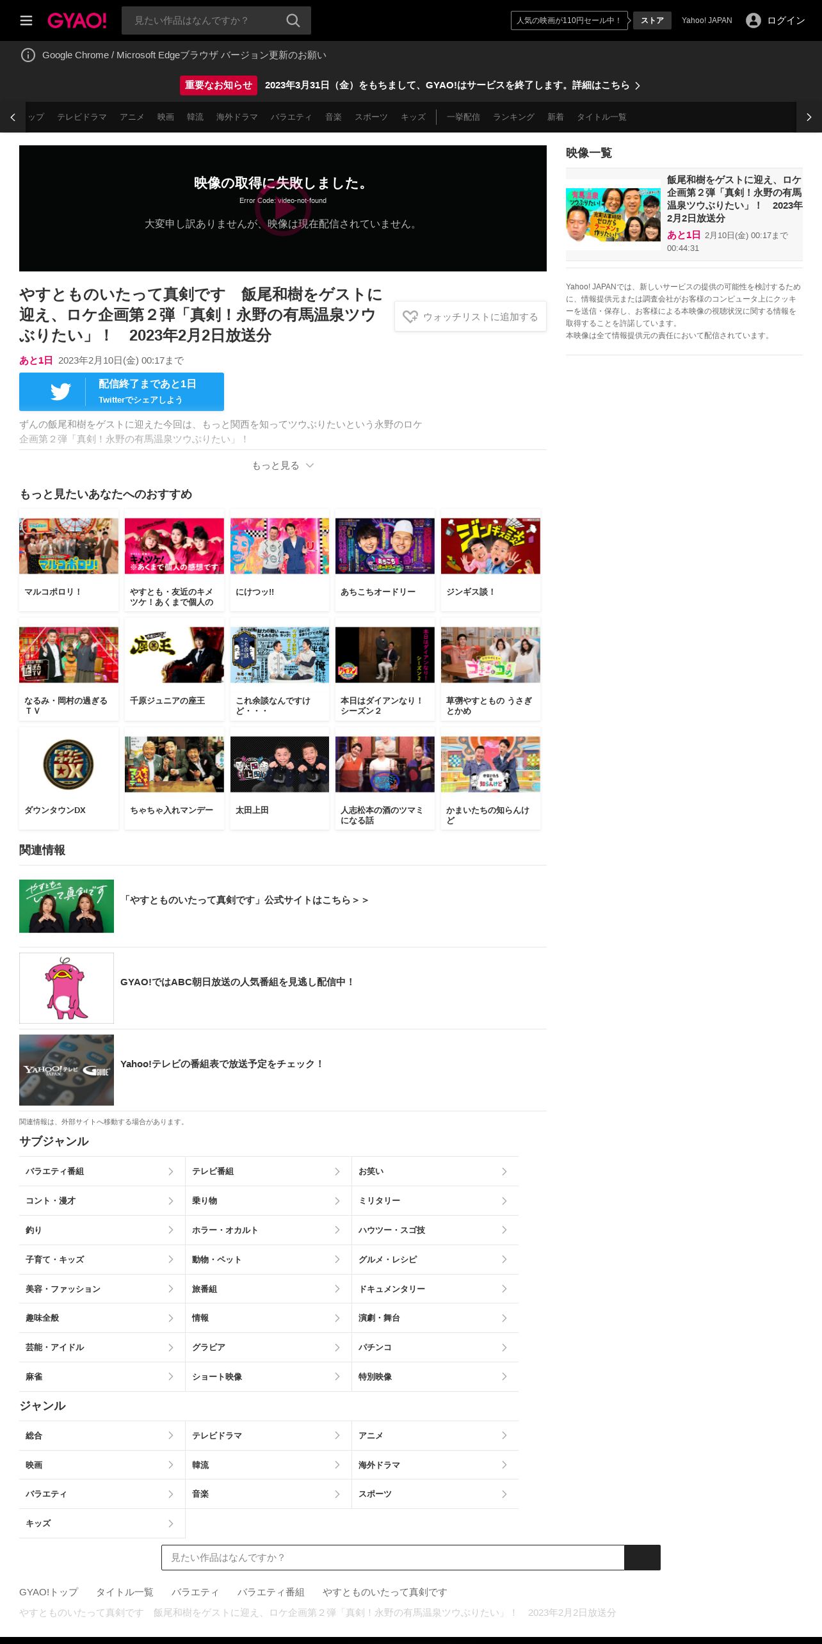The height and width of the screenshot is (1644, 822).
Task: Select the グルメ・レシピ subgenre
Action: click(x=435, y=1259)
